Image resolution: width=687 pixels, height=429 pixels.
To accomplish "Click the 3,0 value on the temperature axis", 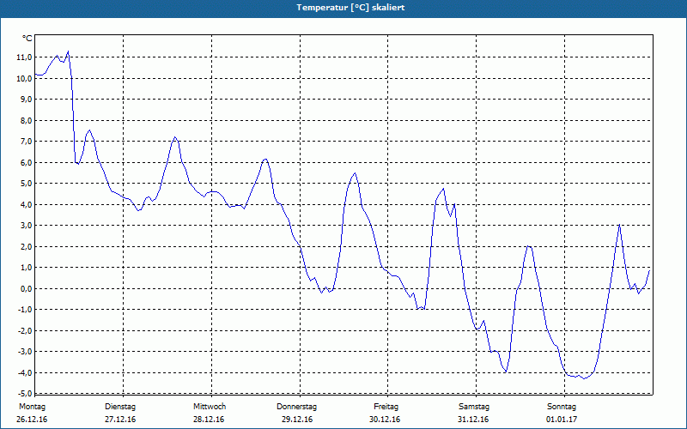I will [26, 226].
